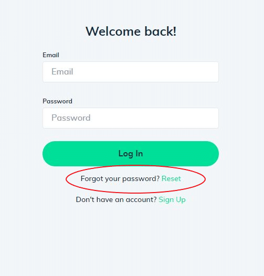Click the 'Forgot your password?' text
This screenshot has width=264, height=276.
click(120, 179)
